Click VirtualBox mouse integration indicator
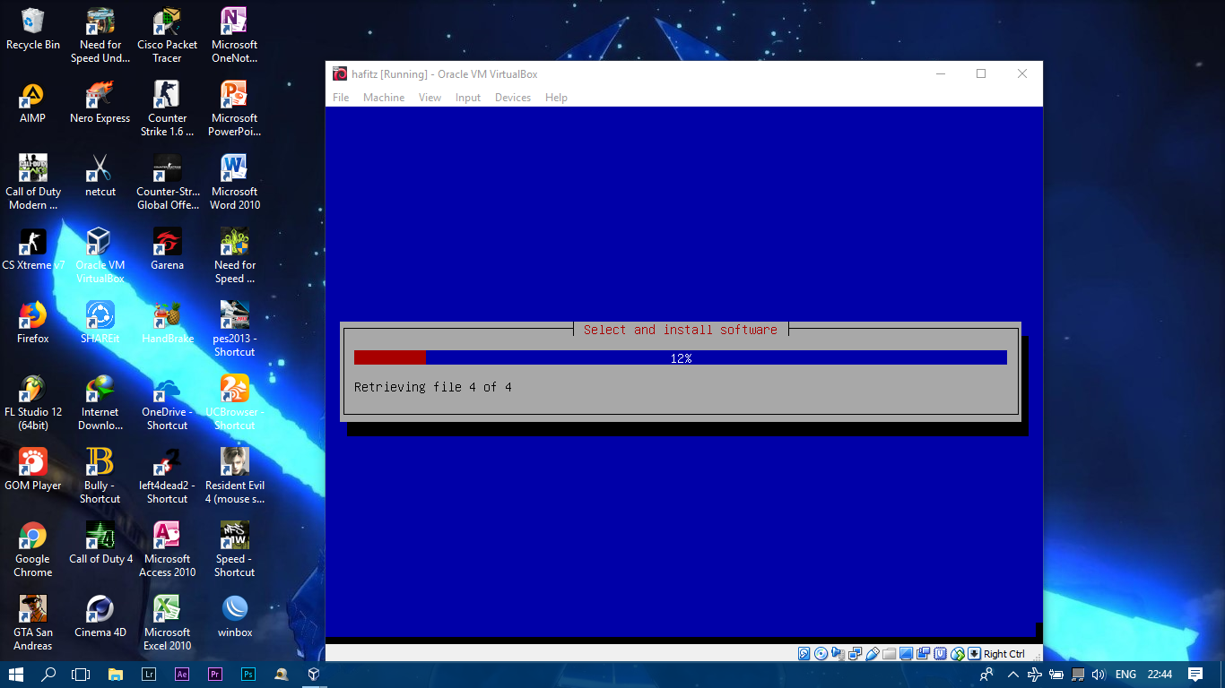Image resolution: width=1225 pixels, height=688 pixels. point(957,654)
